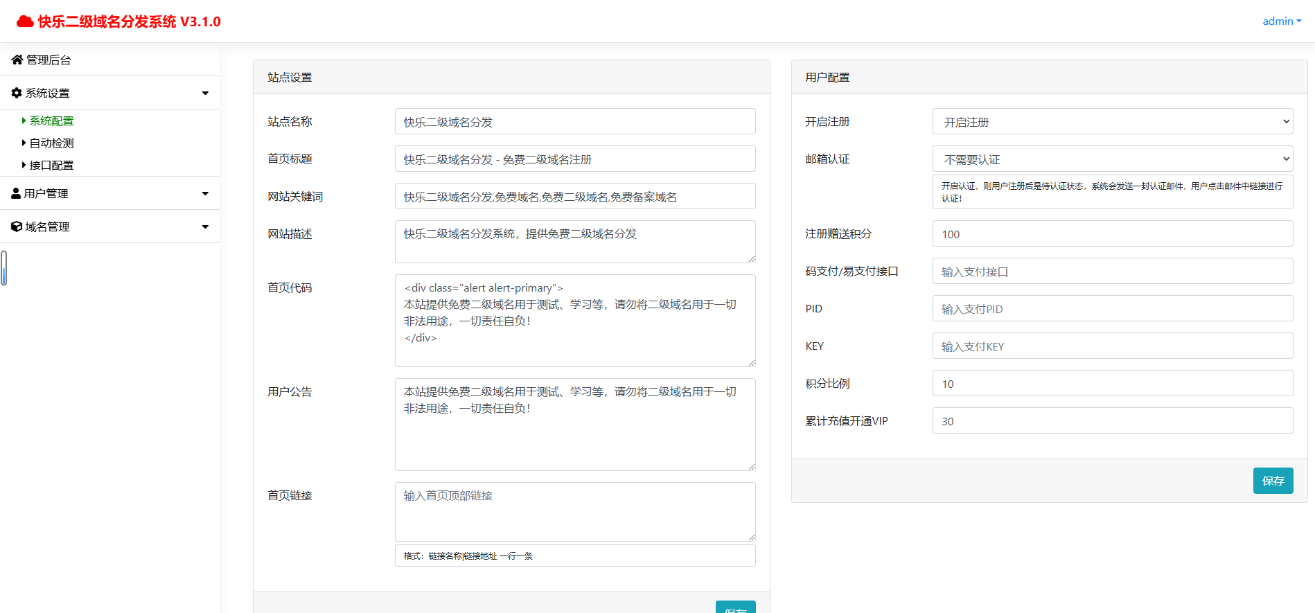Click the home icon beside 管理后台
This screenshot has height=613, width=1315.
(x=17, y=60)
